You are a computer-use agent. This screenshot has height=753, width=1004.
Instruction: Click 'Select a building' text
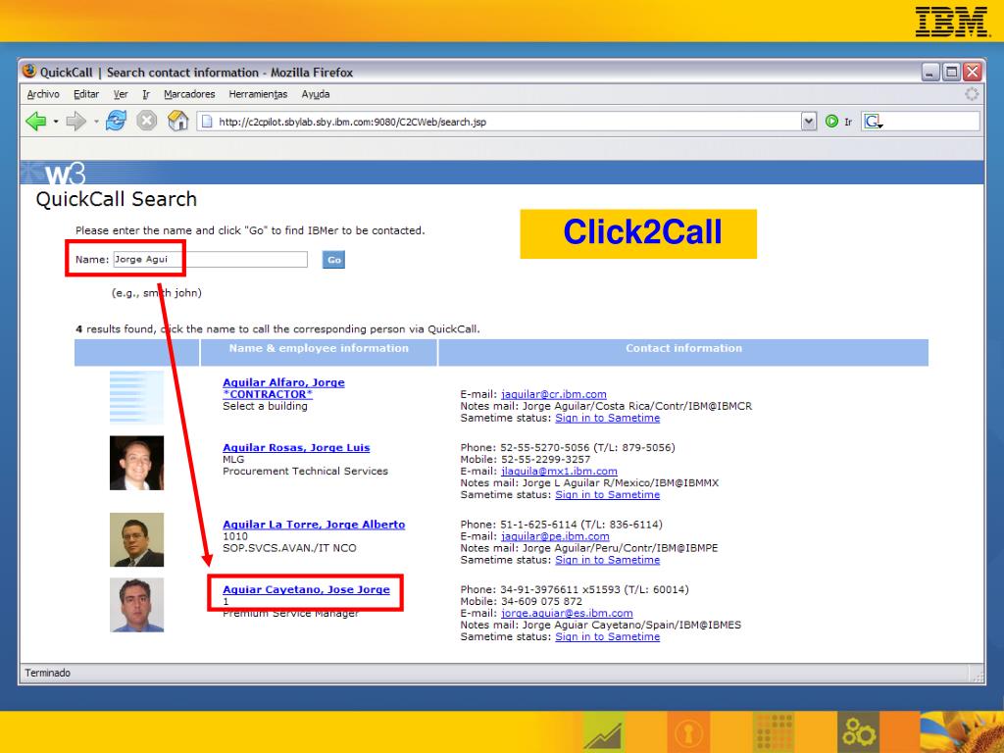265,406
